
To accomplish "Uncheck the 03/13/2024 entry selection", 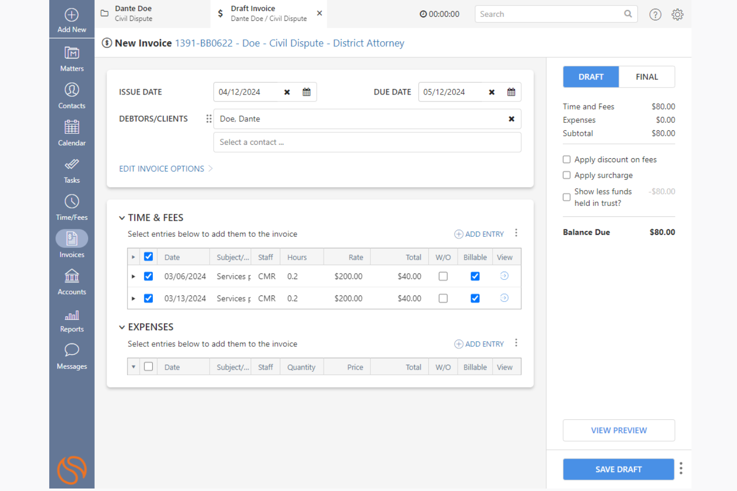I will [x=148, y=298].
